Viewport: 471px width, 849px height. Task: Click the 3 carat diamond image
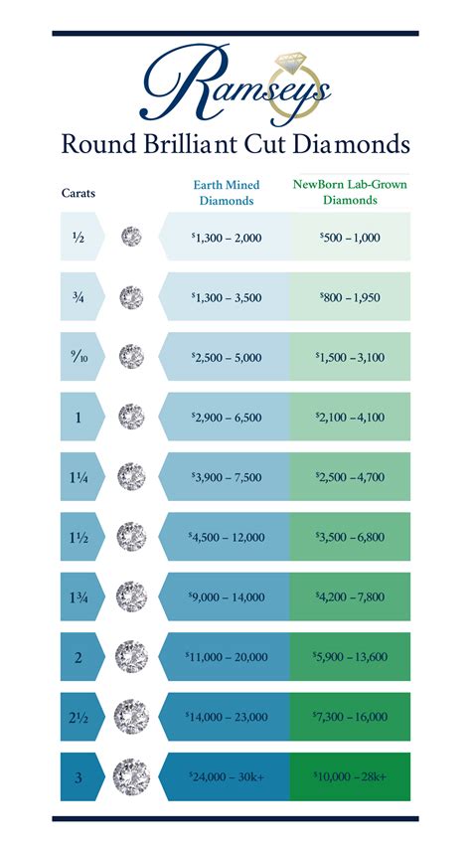(131, 777)
